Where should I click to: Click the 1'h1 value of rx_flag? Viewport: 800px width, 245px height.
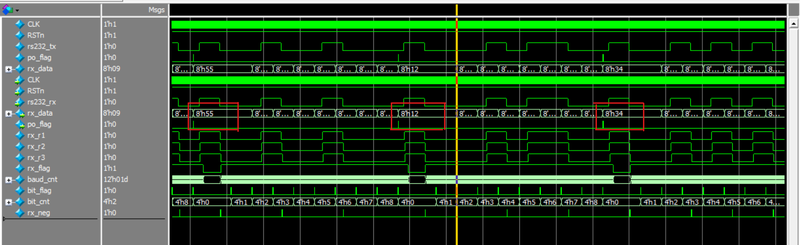pos(110,168)
